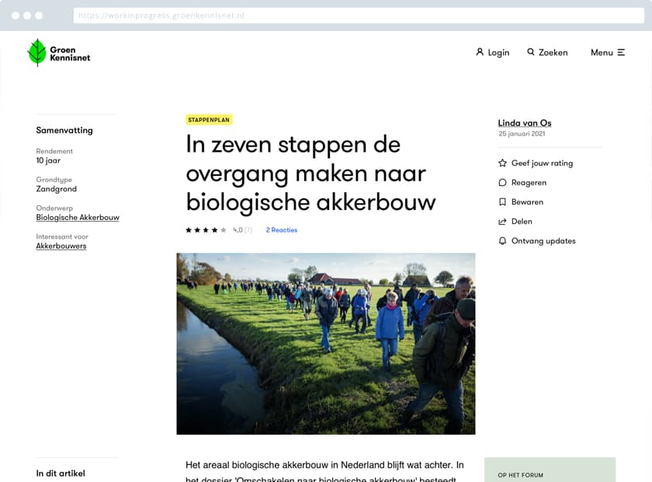Click the Grondtype label
The height and width of the screenshot is (482, 652).
(54, 180)
